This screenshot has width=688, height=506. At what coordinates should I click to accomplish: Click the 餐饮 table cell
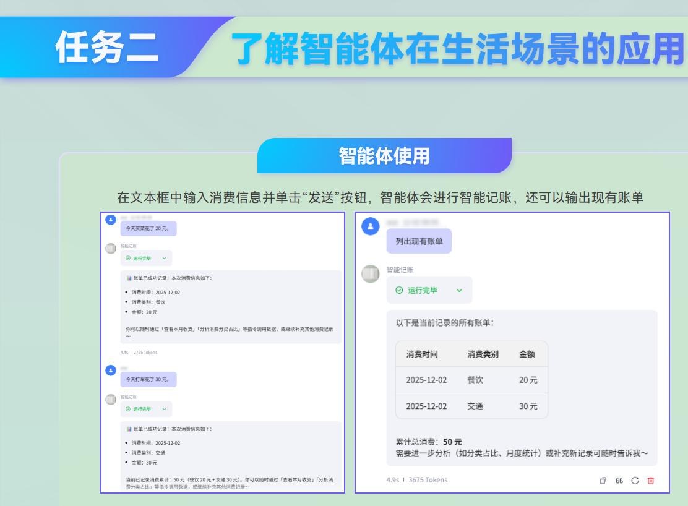point(475,380)
